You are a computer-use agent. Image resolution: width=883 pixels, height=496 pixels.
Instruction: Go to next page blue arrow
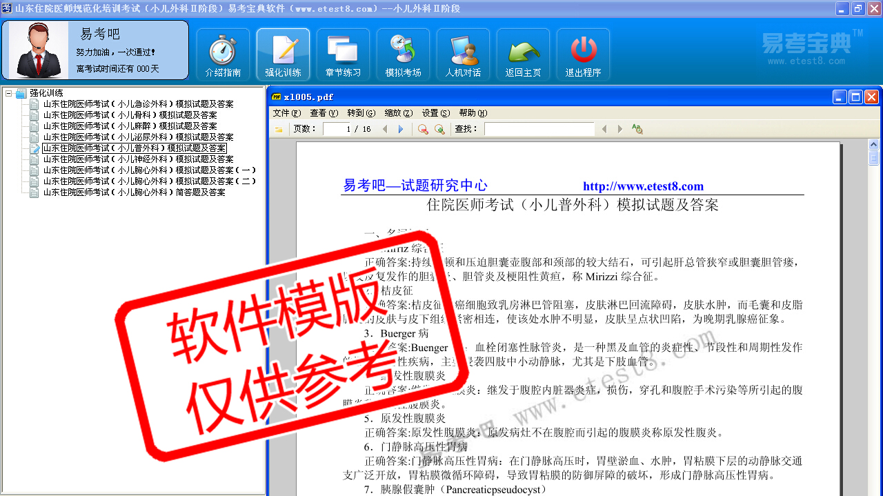pos(401,129)
